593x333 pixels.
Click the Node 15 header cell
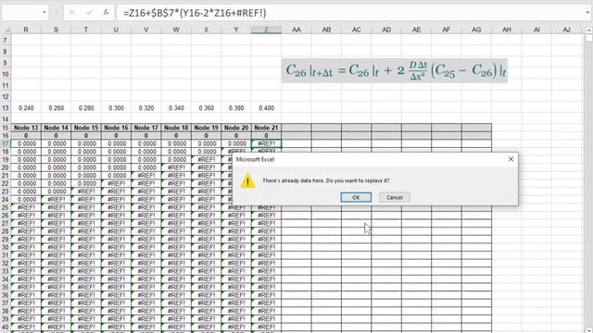tap(86, 128)
